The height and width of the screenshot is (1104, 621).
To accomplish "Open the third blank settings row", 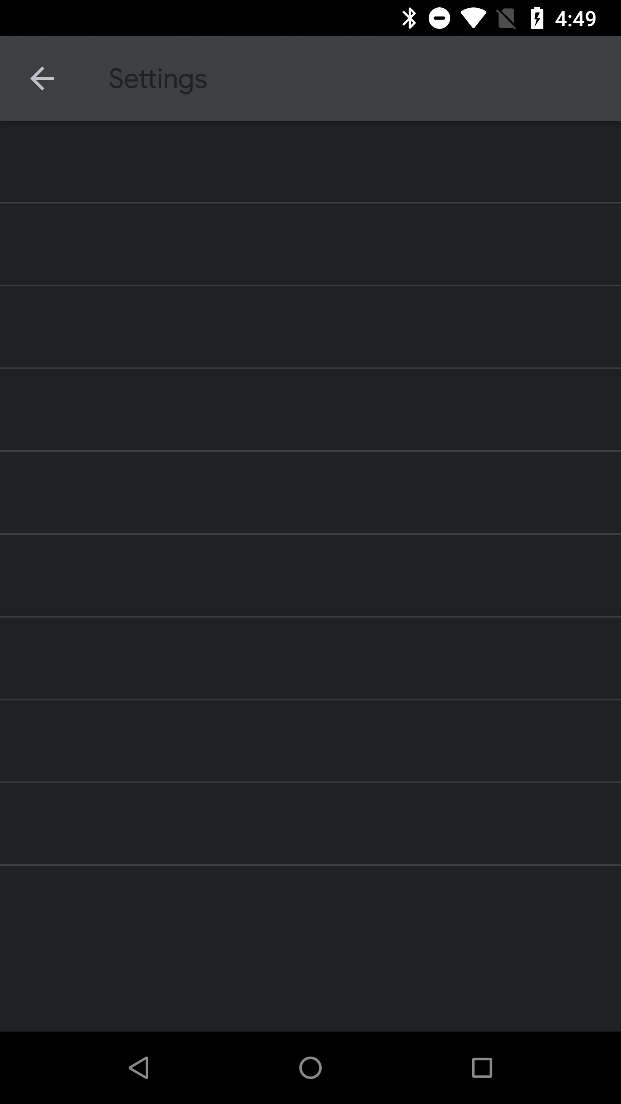I will (x=310, y=327).
